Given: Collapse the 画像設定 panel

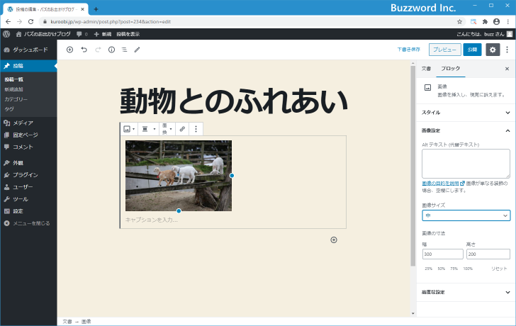Looking at the screenshot, I should click(x=466, y=130).
